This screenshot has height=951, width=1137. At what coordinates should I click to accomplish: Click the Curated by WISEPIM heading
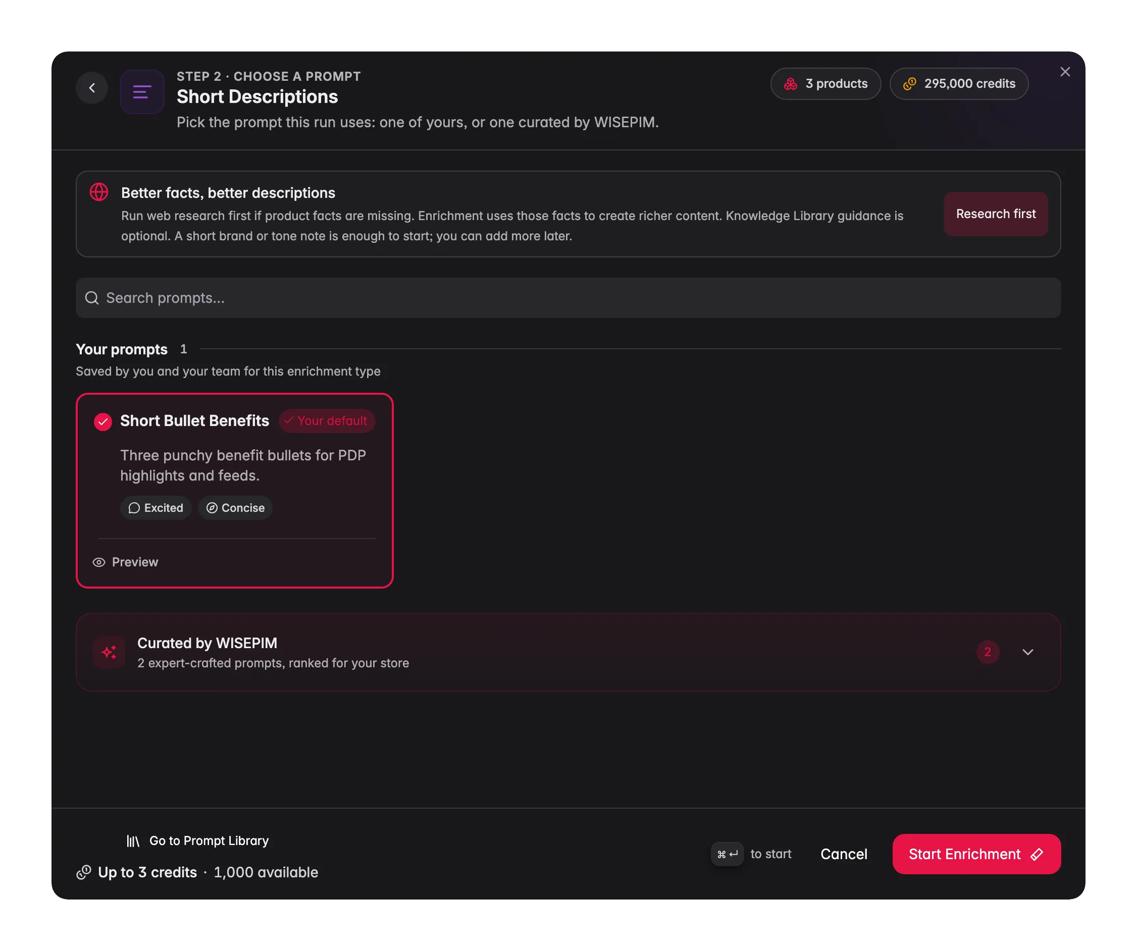208,643
